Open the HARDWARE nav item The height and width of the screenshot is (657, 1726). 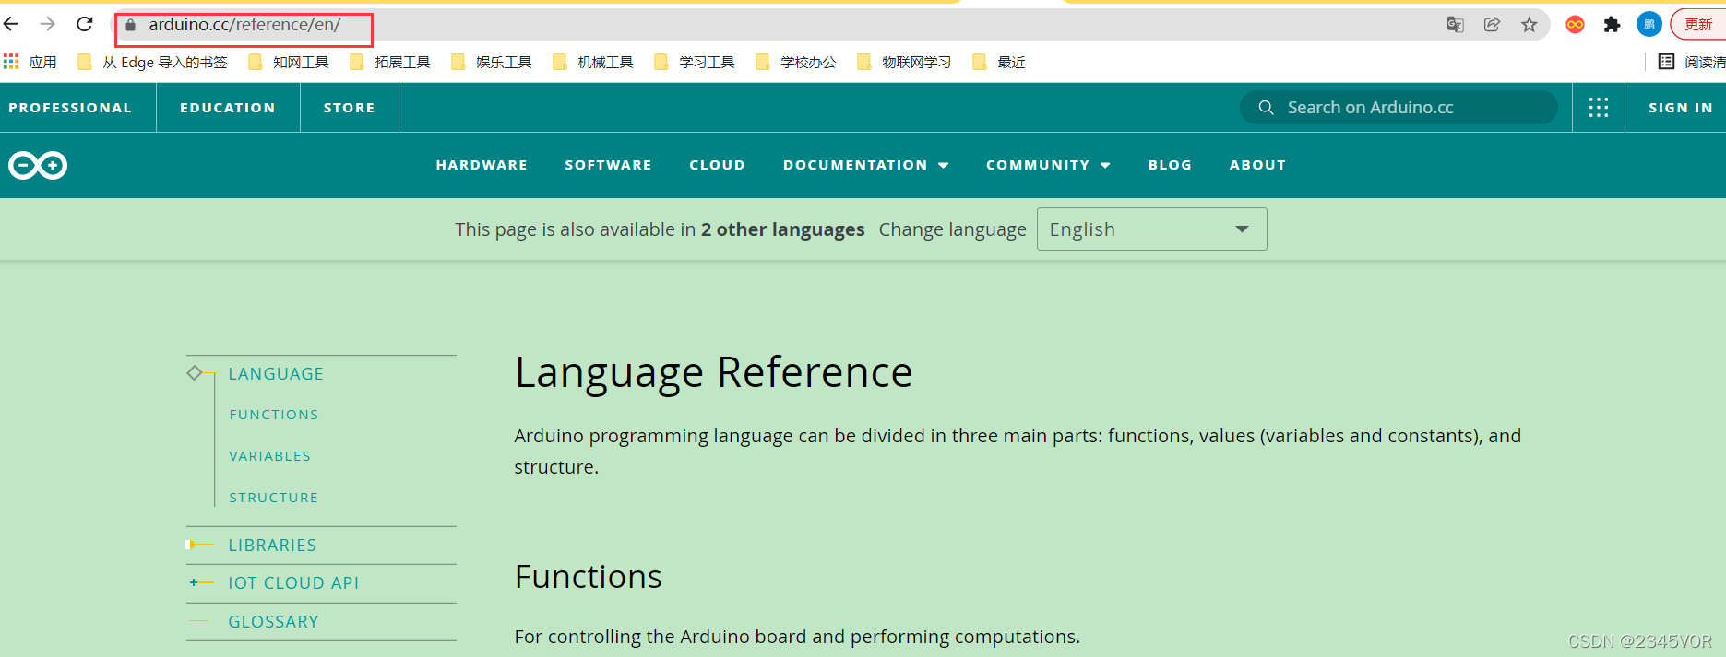482,165
